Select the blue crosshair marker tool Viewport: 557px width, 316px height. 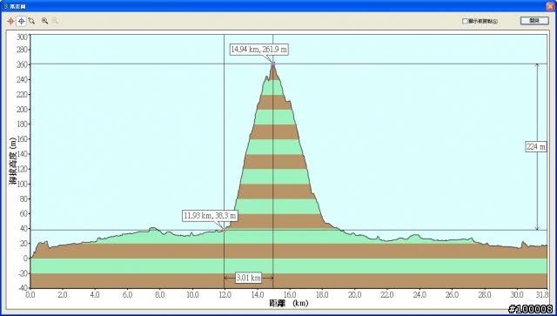21,21
